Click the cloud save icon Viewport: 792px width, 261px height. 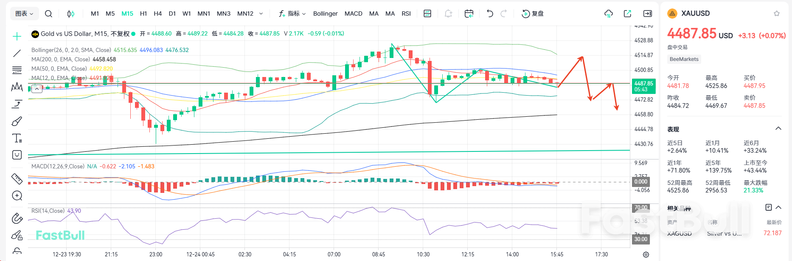(609, 14)
